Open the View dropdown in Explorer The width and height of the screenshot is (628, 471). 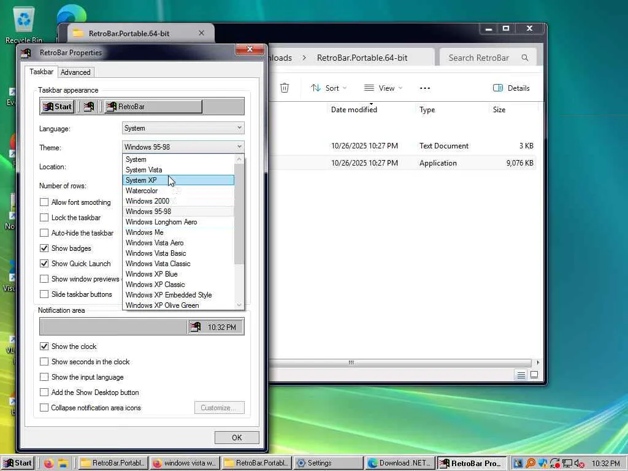click(383, 88)
